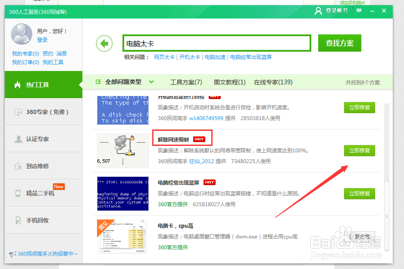
Task: Click the 登录帐号 text in title bar
Action: coord(337,11)
